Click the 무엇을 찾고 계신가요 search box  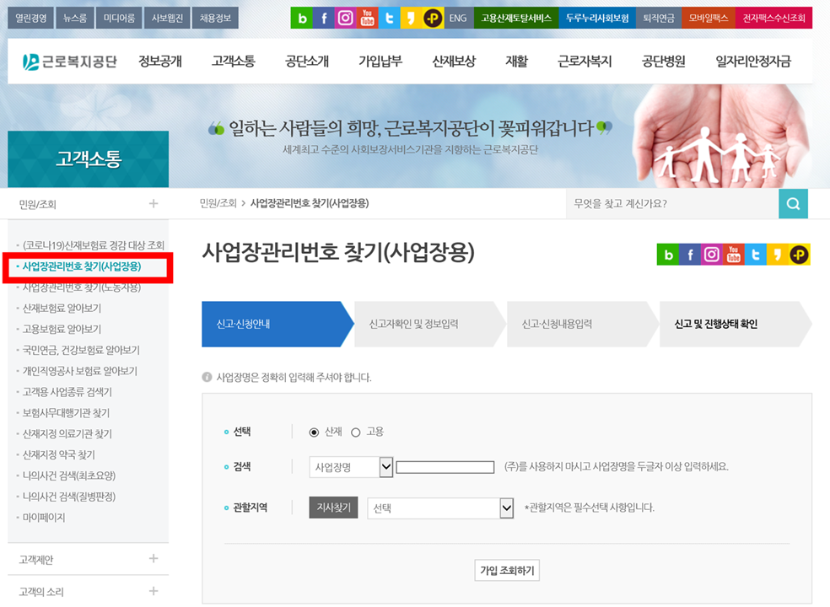(x=672, y=204)
